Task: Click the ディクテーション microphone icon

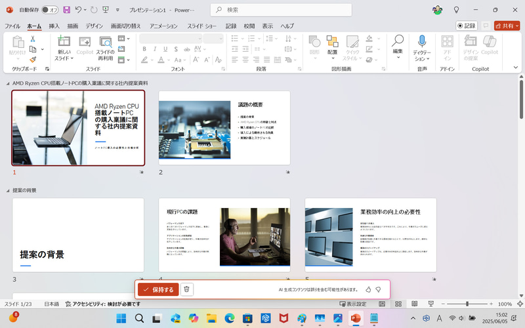Action: click(422, 41)
